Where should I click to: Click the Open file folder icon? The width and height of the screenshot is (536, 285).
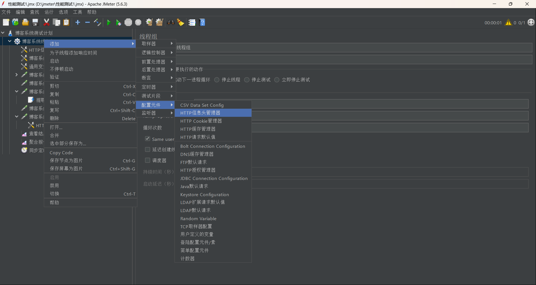point(25,22)
